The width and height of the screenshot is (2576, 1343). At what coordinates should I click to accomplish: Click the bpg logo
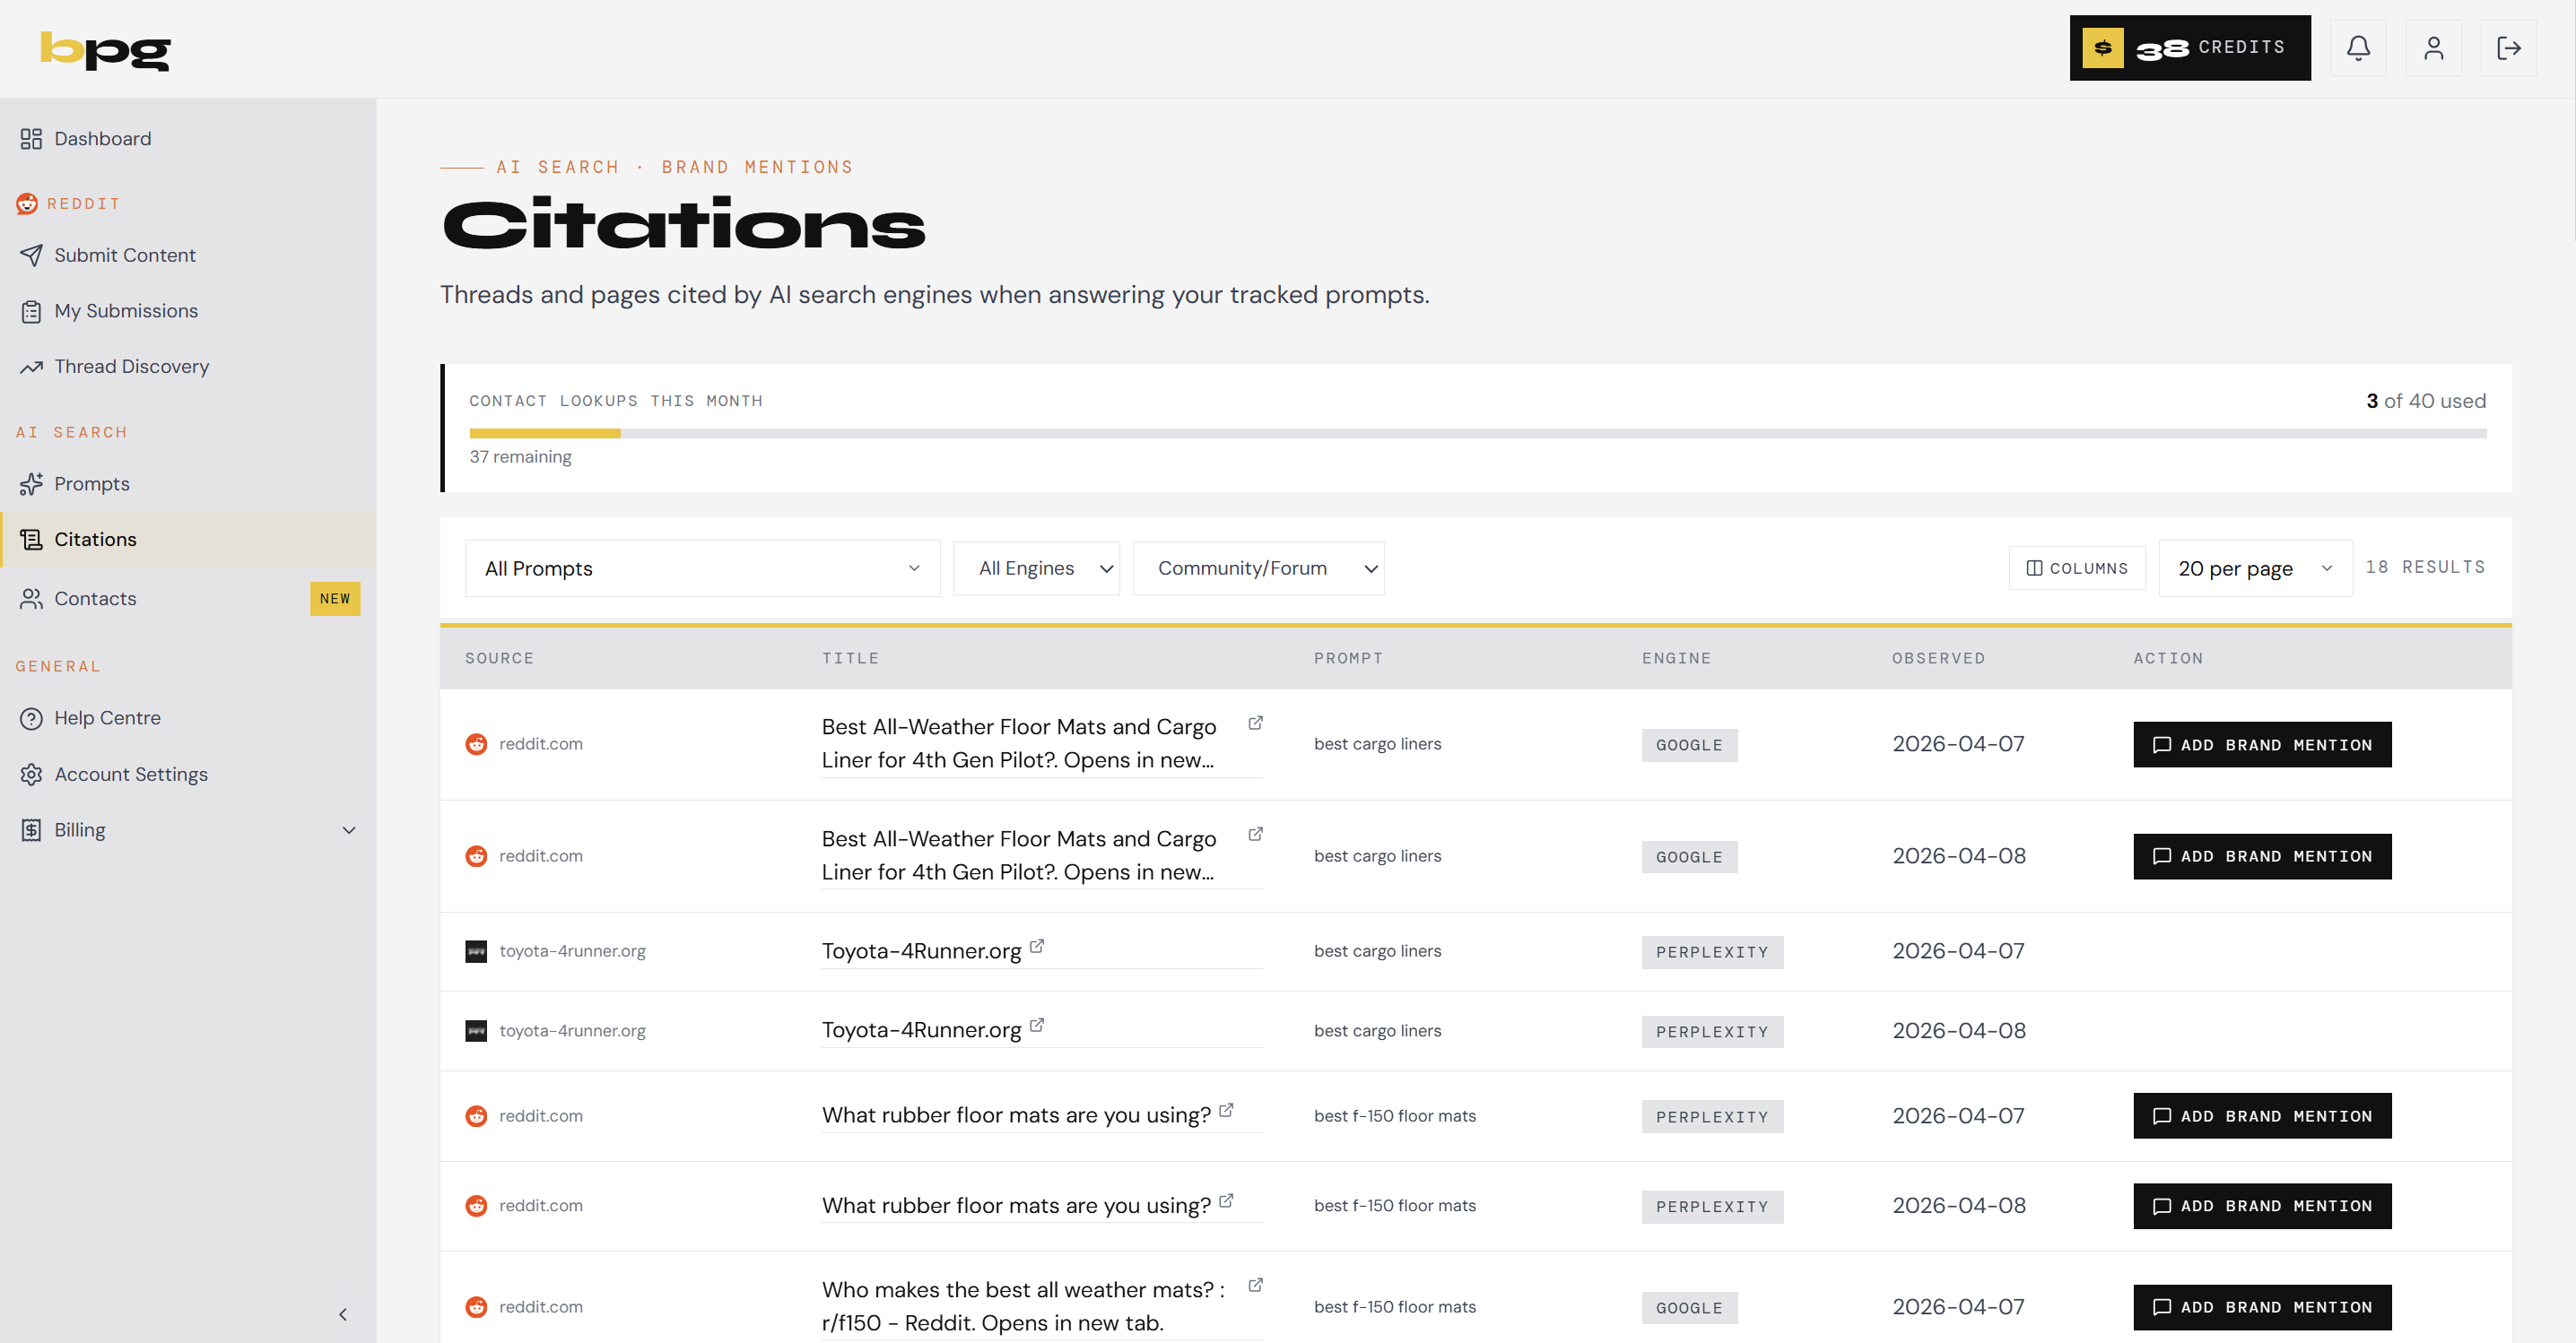(x=105, y=50)
